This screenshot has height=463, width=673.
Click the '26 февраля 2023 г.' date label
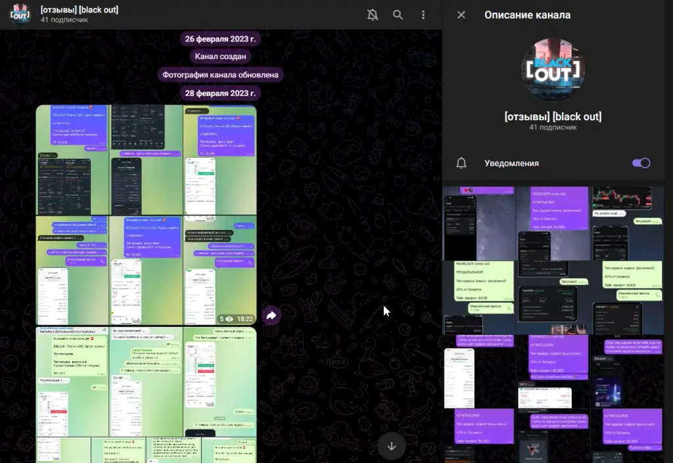point(220,39)
